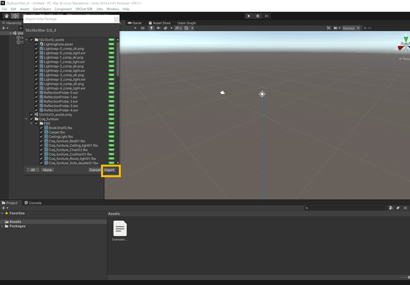Open component editor tools icon

(x=328, y=28)
